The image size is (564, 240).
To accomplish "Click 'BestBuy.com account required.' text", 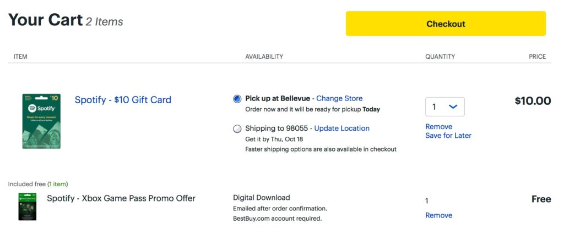I will coord(278,218).
